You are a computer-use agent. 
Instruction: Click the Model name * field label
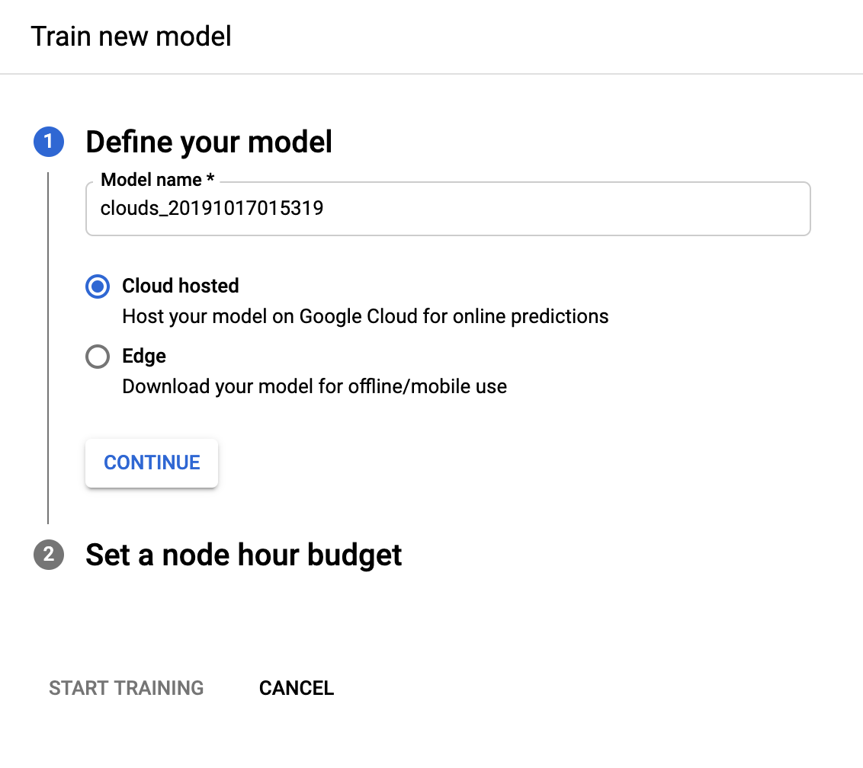pos(157,179)
